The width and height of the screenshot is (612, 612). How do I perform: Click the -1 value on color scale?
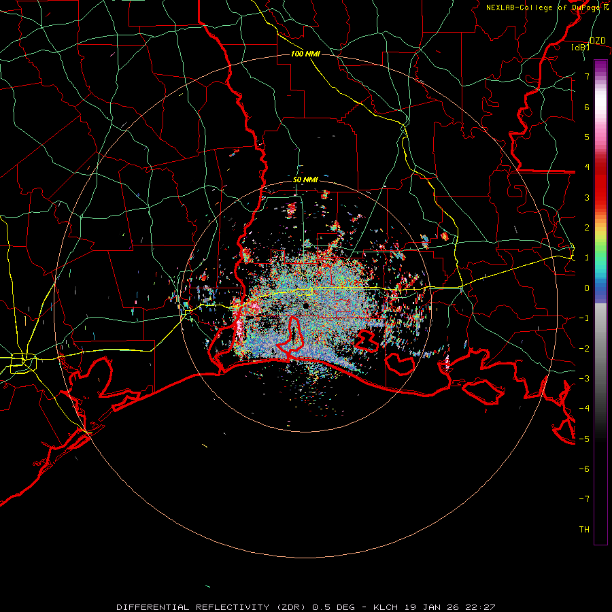[x=584, y=318]
